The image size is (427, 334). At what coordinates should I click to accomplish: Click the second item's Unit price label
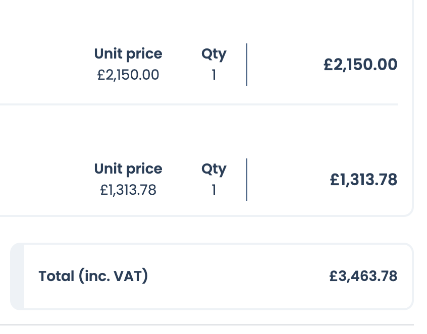128,169
